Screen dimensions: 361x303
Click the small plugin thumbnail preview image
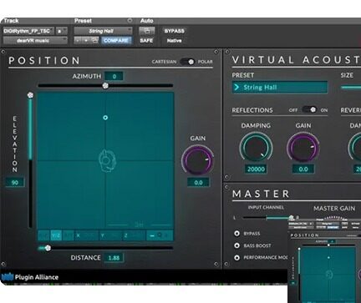point(324,261)
